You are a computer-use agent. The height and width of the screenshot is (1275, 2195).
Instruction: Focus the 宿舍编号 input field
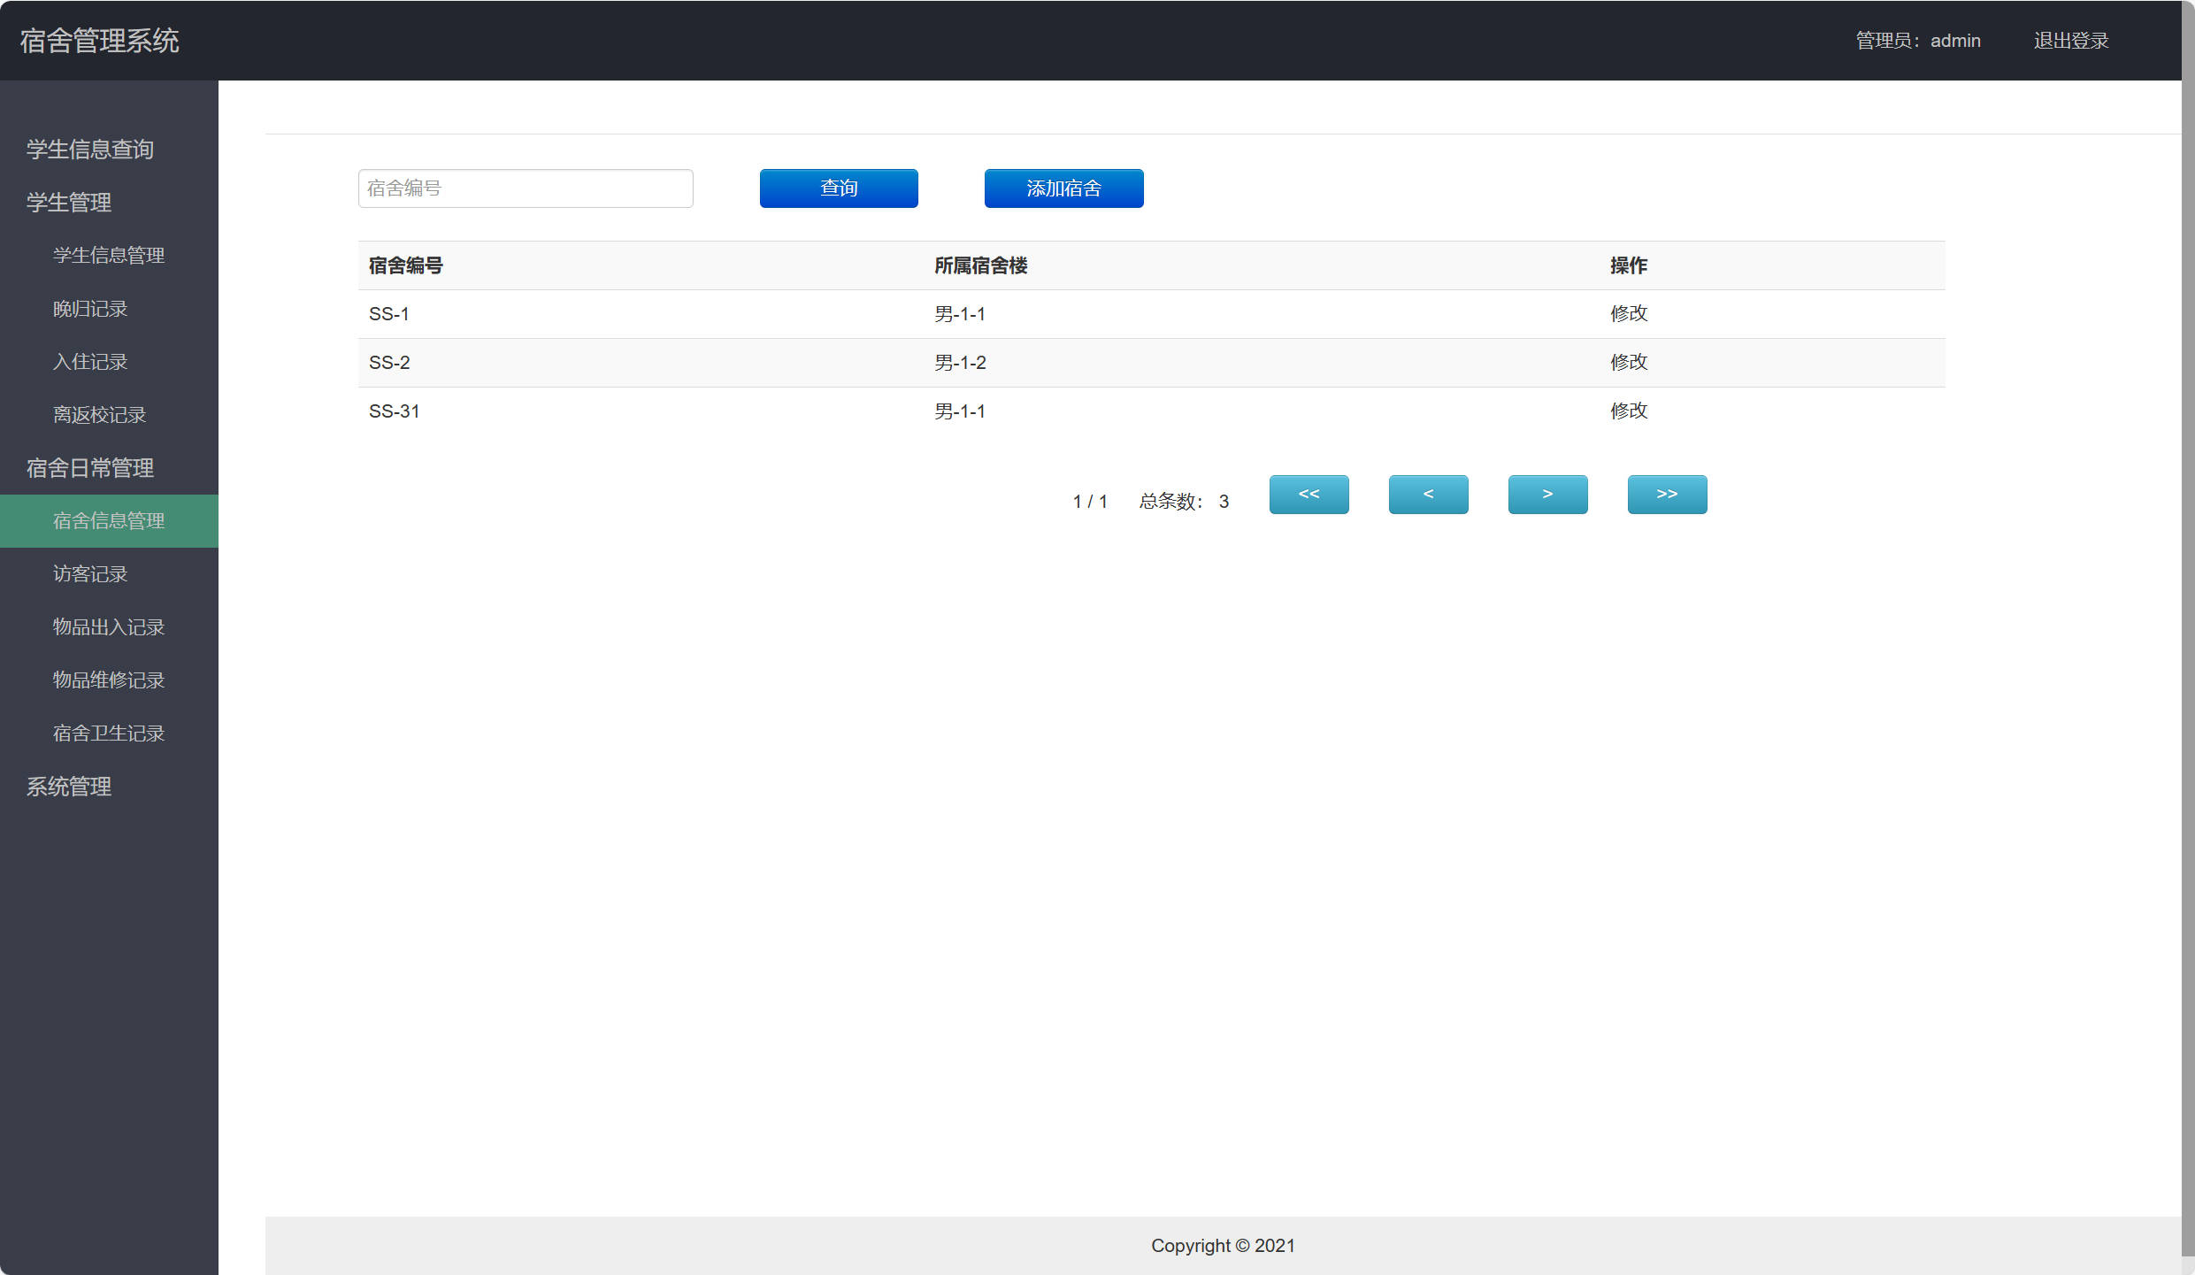tap(525, 188)
